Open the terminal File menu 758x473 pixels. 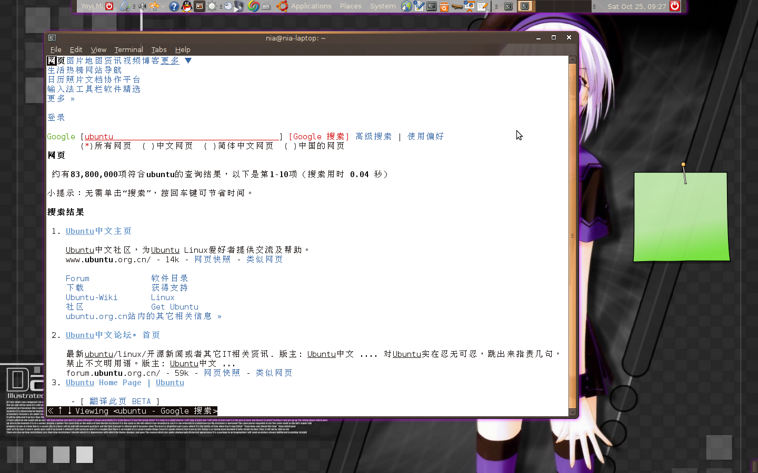56,49
